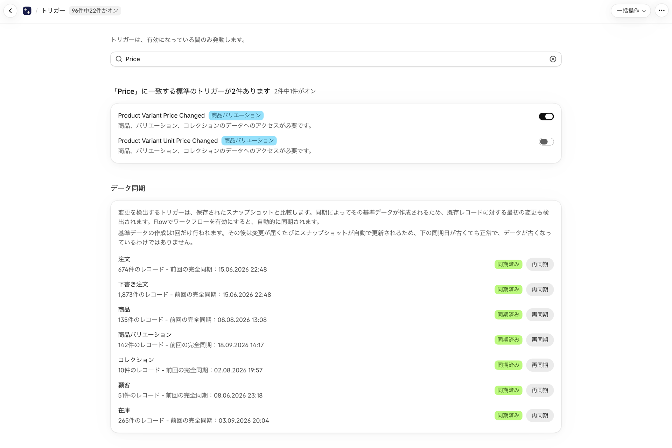
Task: Click the トリガー breadcrumb title
Action: pyautogui.click(x=53, y=10)
